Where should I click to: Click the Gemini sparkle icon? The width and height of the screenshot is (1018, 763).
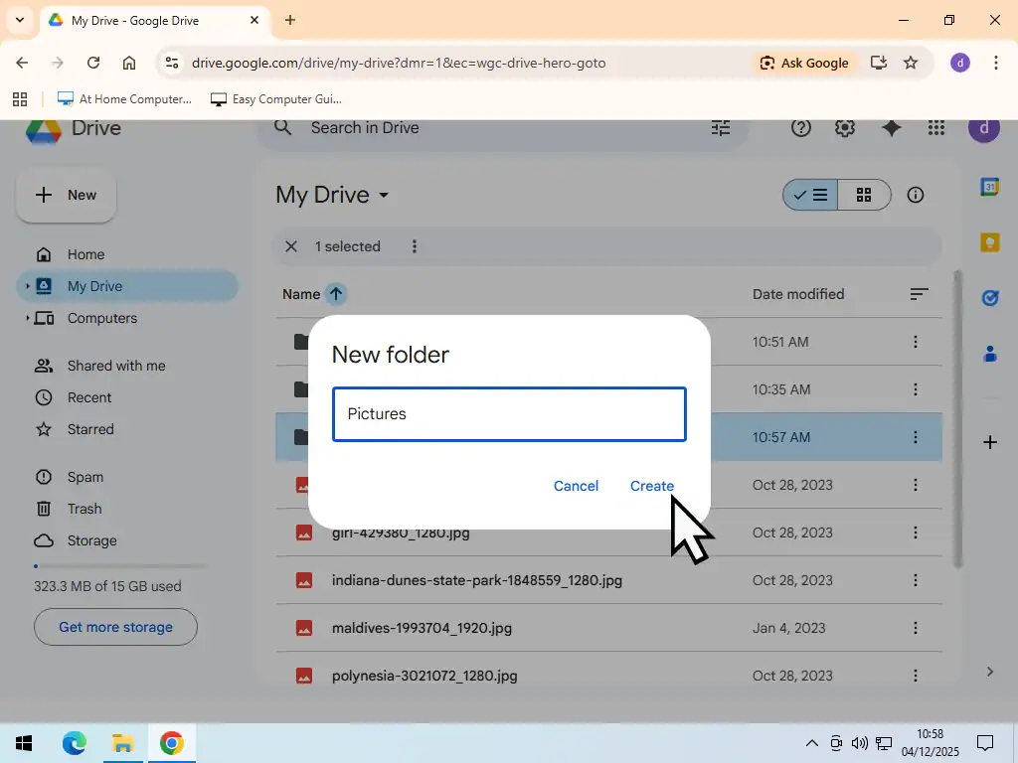[x=892, y=128]
